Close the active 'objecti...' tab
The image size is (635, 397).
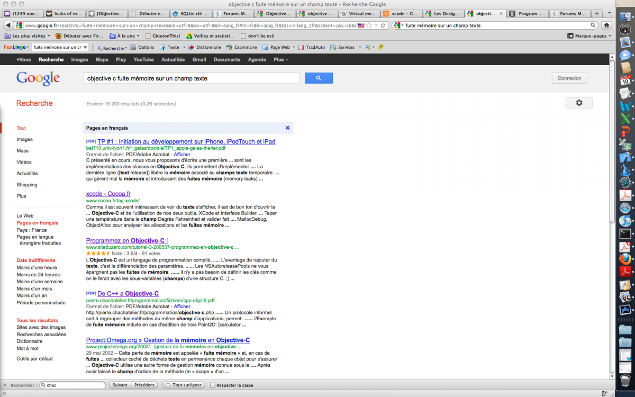pos(500,13)
